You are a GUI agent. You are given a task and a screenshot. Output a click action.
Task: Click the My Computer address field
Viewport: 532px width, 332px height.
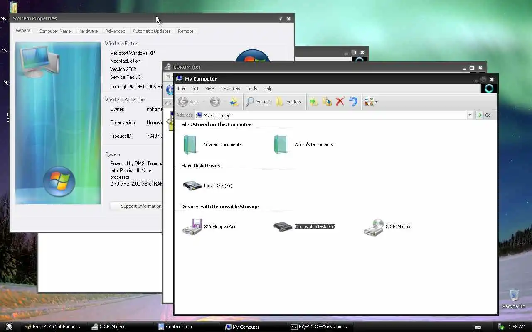[330, 115]
